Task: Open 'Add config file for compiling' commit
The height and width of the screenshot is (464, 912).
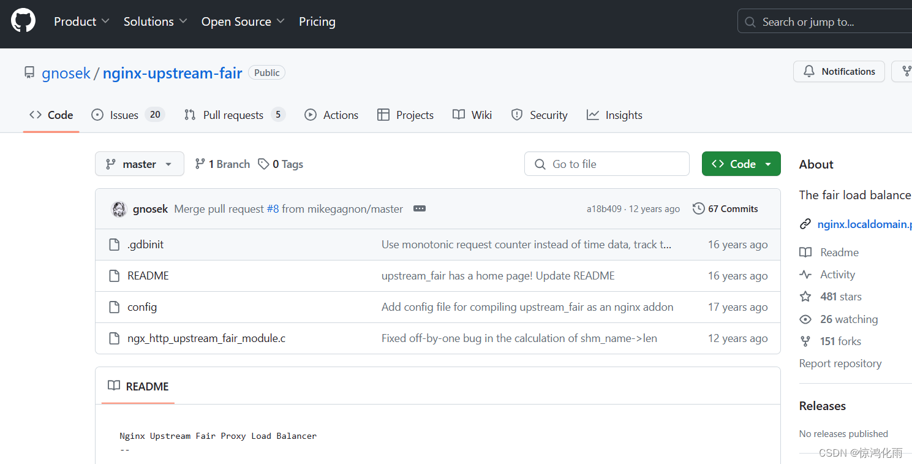Action: coord(527,307)
